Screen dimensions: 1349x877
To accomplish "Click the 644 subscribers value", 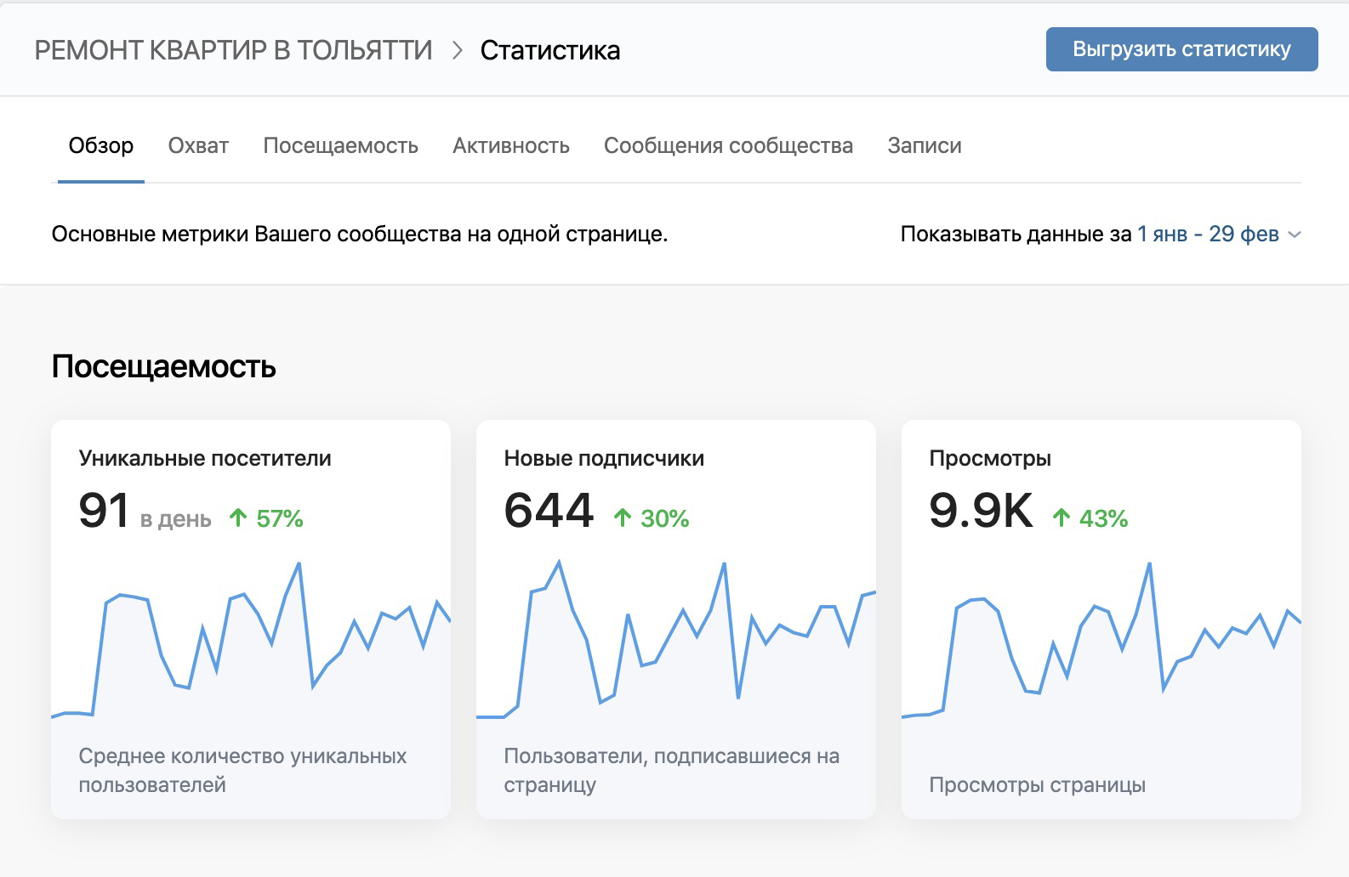I will point(549,511).
